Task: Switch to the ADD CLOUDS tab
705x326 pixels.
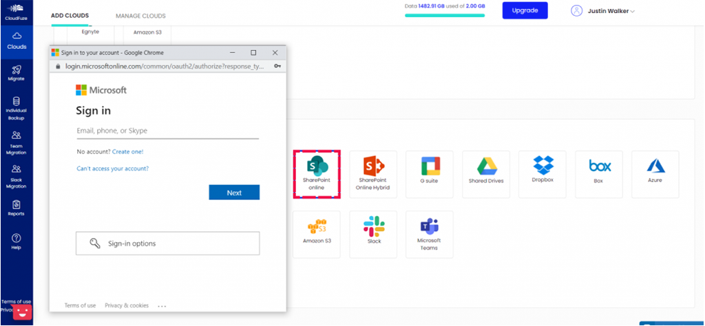Action: coord(70,16)
